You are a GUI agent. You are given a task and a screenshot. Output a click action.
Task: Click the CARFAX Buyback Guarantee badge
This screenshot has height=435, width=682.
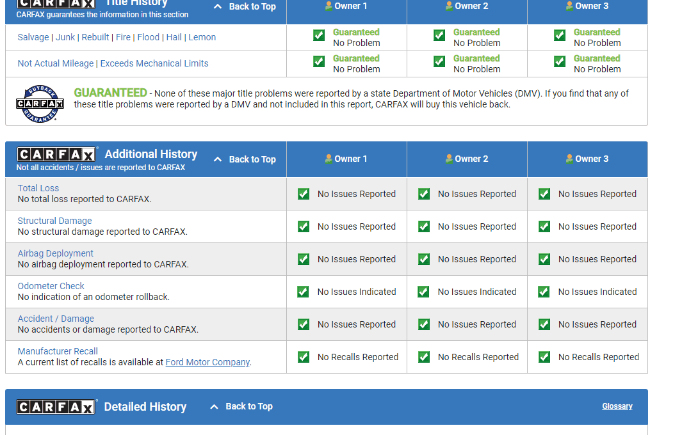pyautogui.click(x=40, y=104)
